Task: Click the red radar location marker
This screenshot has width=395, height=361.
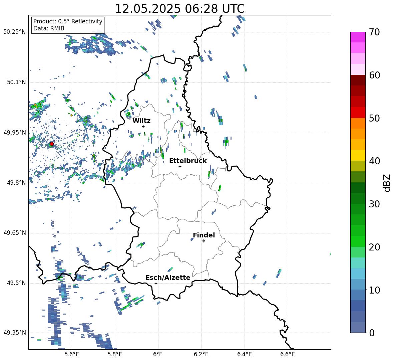Action: (x=52, y=144)
